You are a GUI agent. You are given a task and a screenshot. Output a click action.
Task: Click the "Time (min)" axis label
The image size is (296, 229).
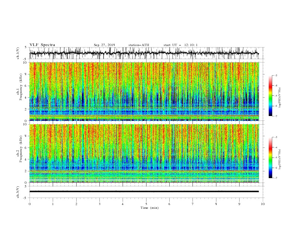point(149,208)
